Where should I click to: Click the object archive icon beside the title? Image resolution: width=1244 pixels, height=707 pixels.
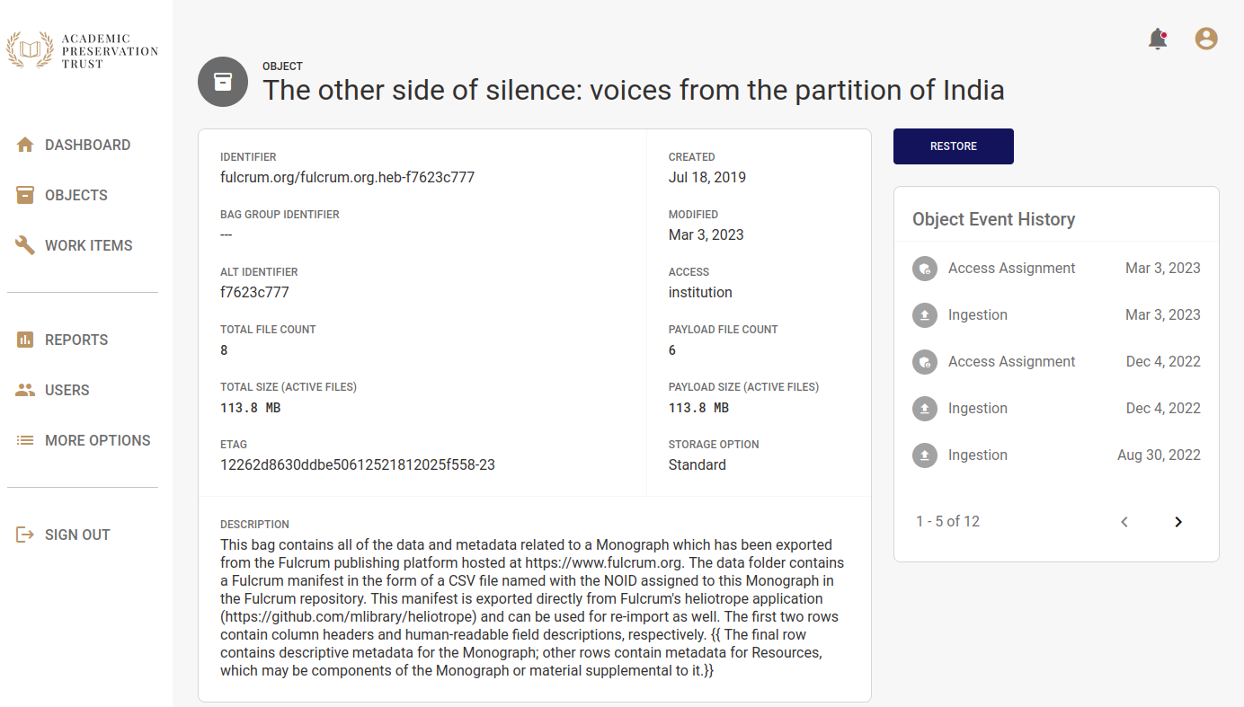223,82
